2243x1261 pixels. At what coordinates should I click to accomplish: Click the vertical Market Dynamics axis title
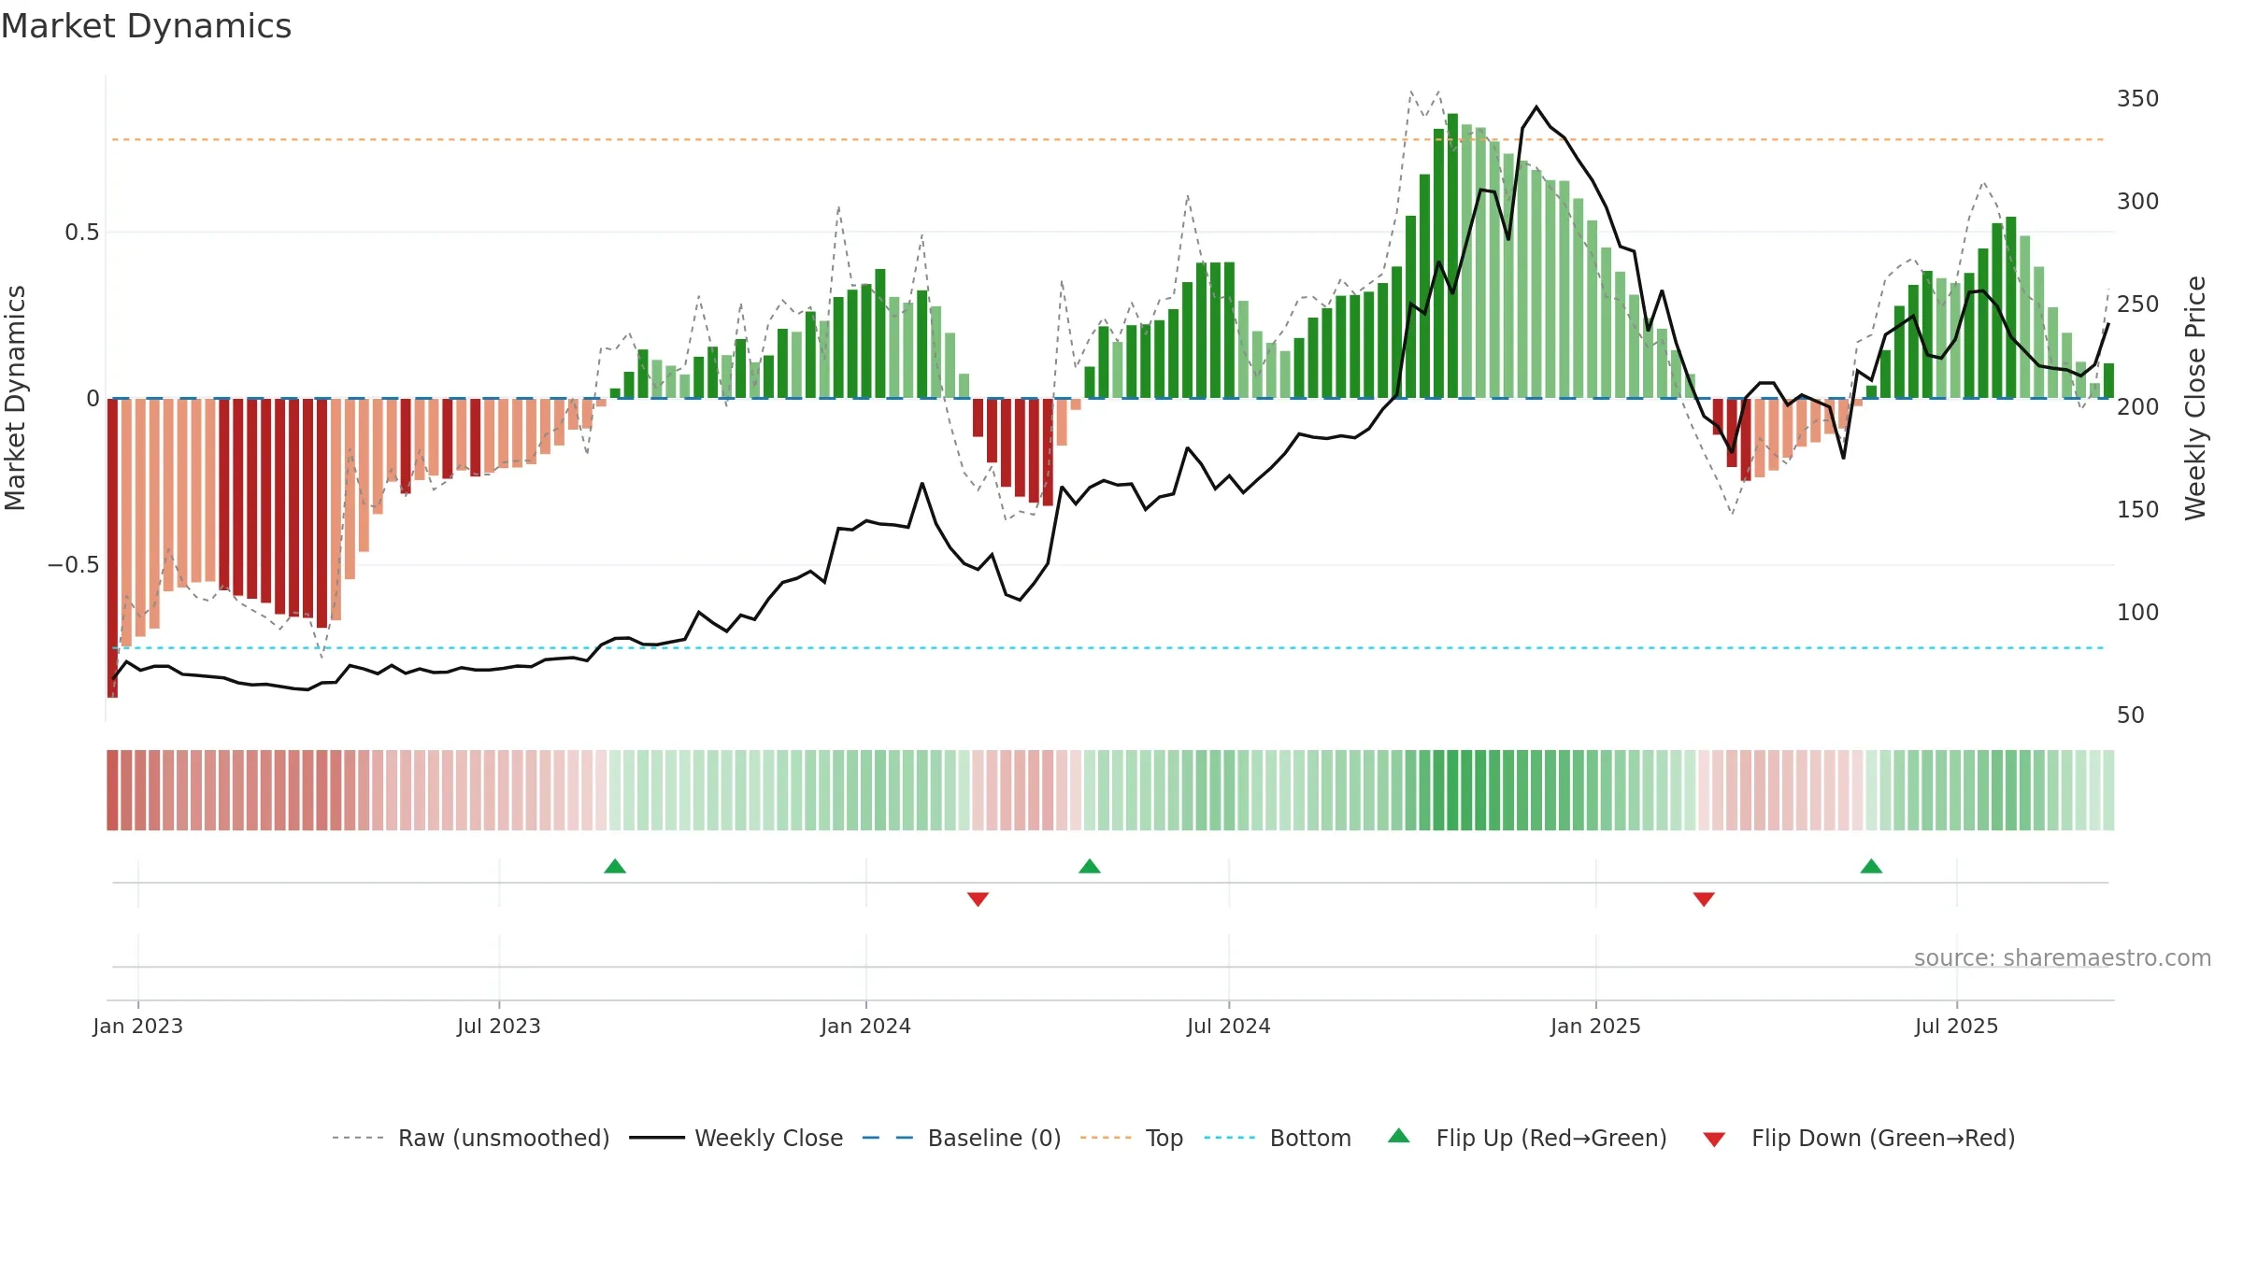[x=15, y=398]
